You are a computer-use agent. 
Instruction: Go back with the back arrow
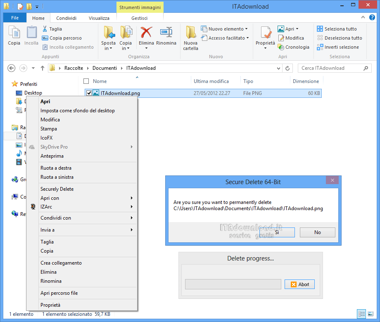tap(12, 68)
